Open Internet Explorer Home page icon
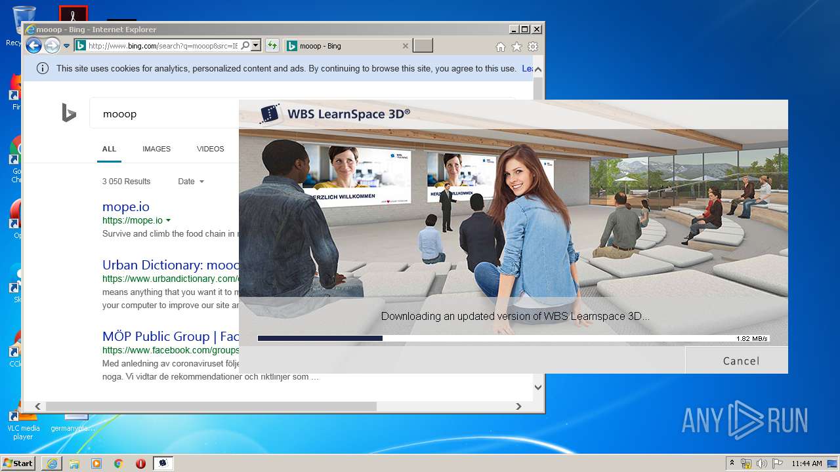The height and width of the screenshot is (472, 840). tap(501, 47)
